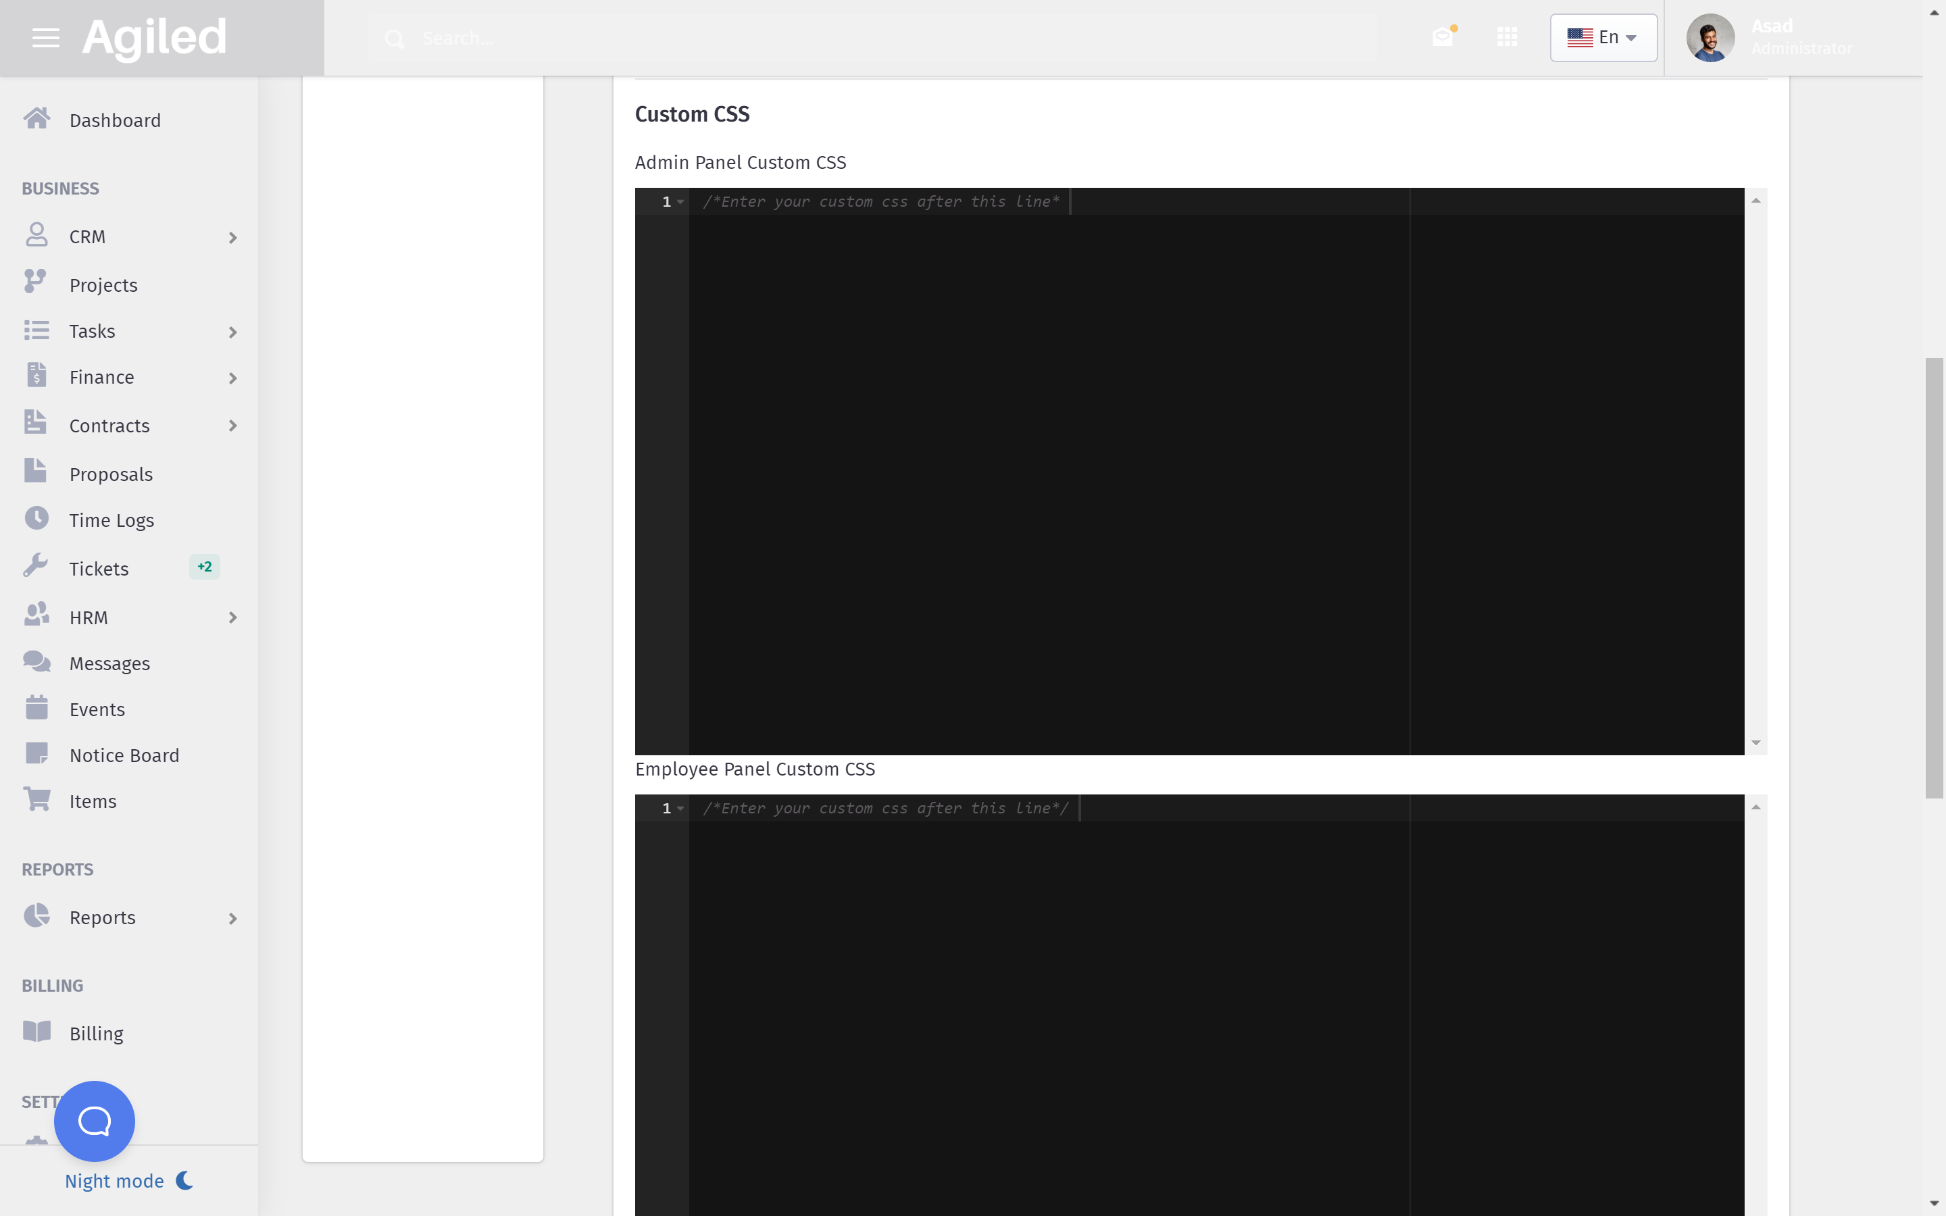Click the Items shopping cart icon
This screenshot has height=1216, width=1946.
[x=36, y=799]
